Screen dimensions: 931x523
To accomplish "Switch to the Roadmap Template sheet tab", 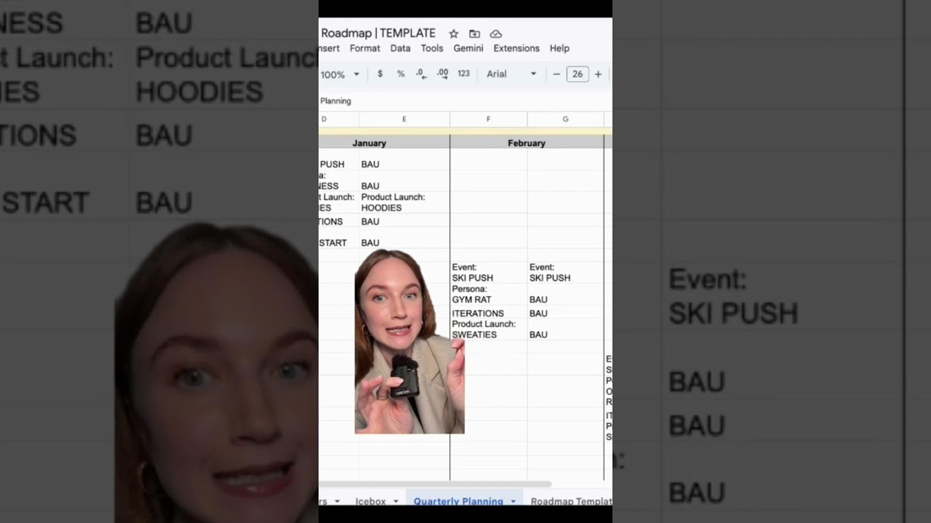I will (x=570, y=501).
